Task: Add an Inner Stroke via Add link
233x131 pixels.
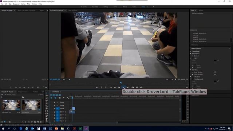Action: click(x=215, y=72)
